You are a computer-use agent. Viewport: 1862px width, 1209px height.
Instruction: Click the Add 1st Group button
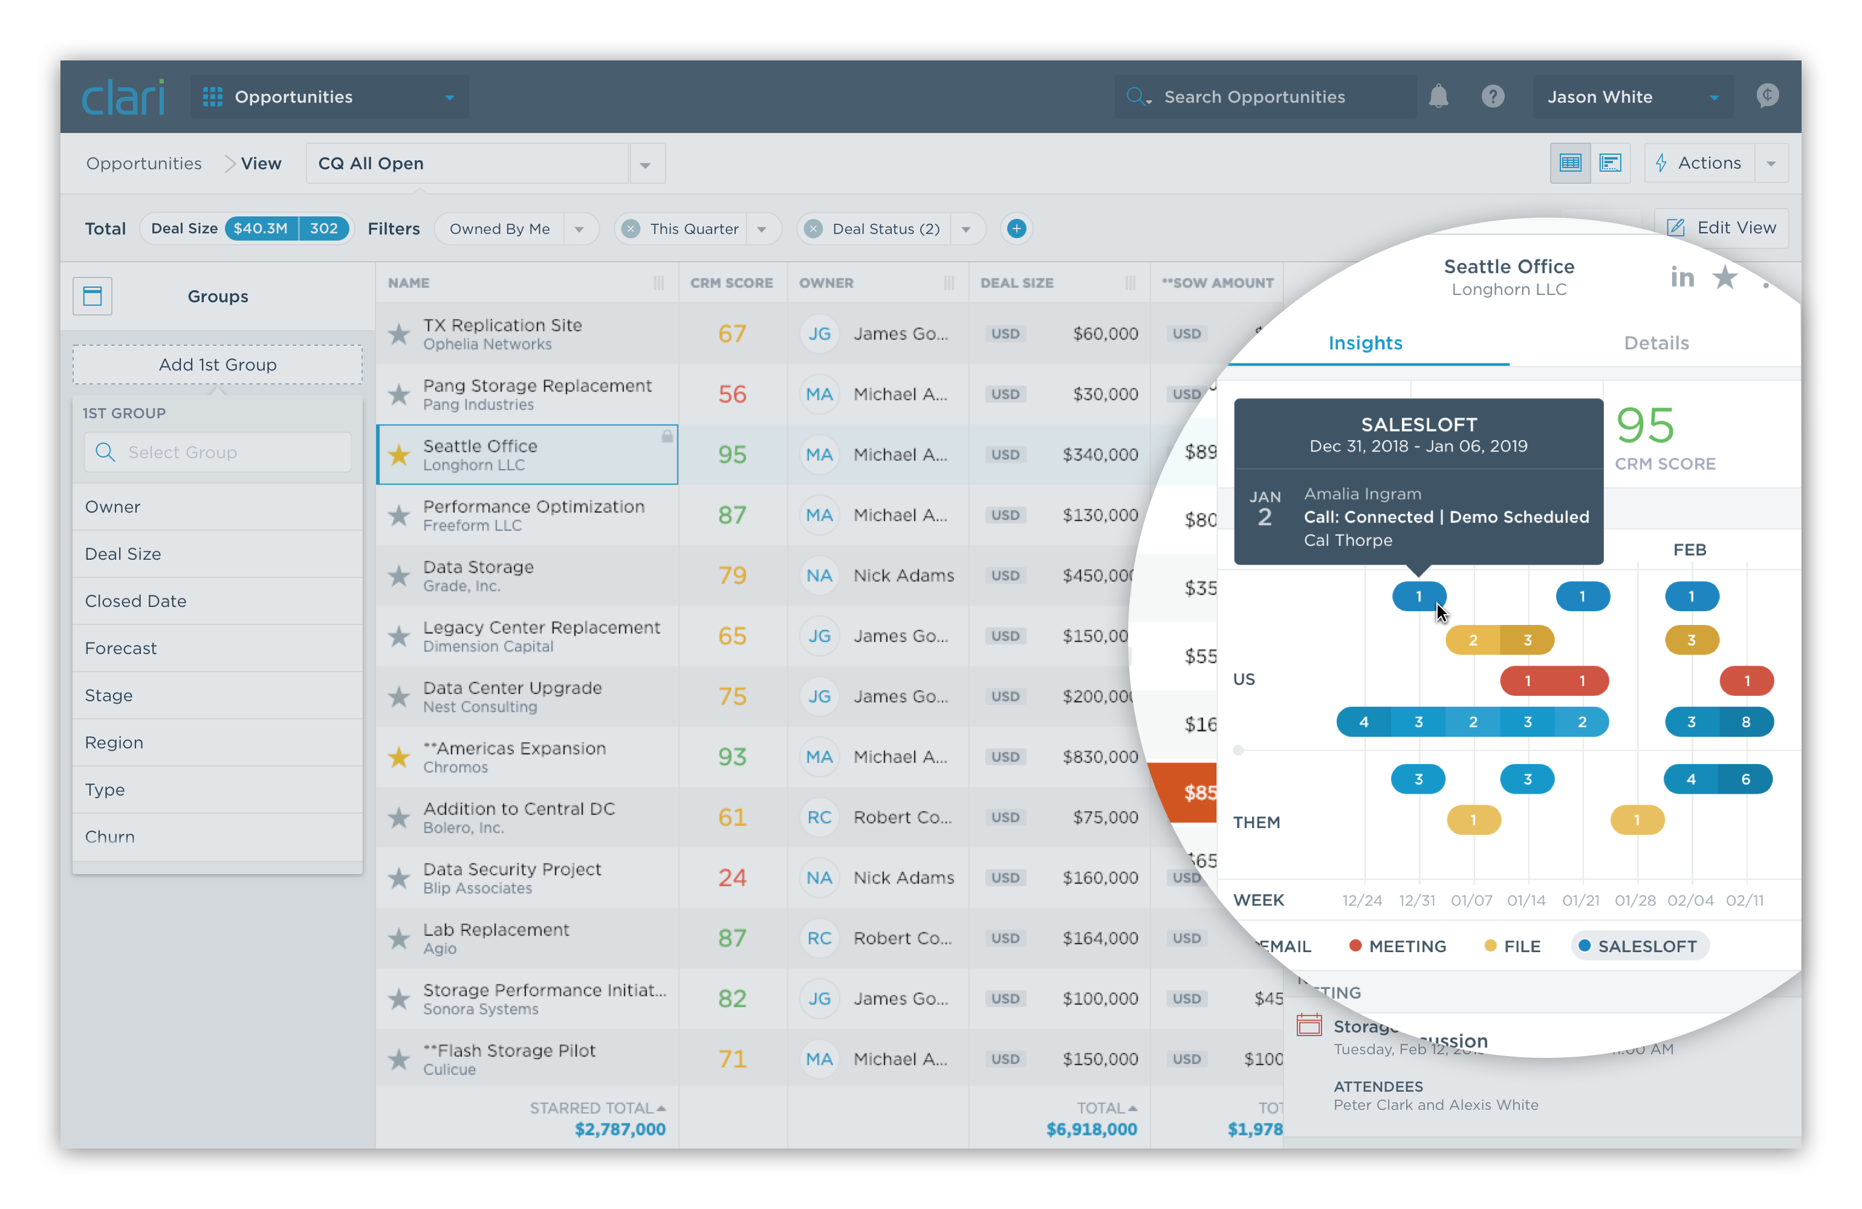[217, 364]
